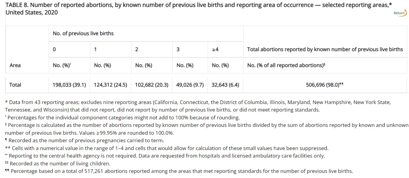Select the value 198,033 (39.1)
The height and width of the screenshot is (178, 409).
pos(69,85)
